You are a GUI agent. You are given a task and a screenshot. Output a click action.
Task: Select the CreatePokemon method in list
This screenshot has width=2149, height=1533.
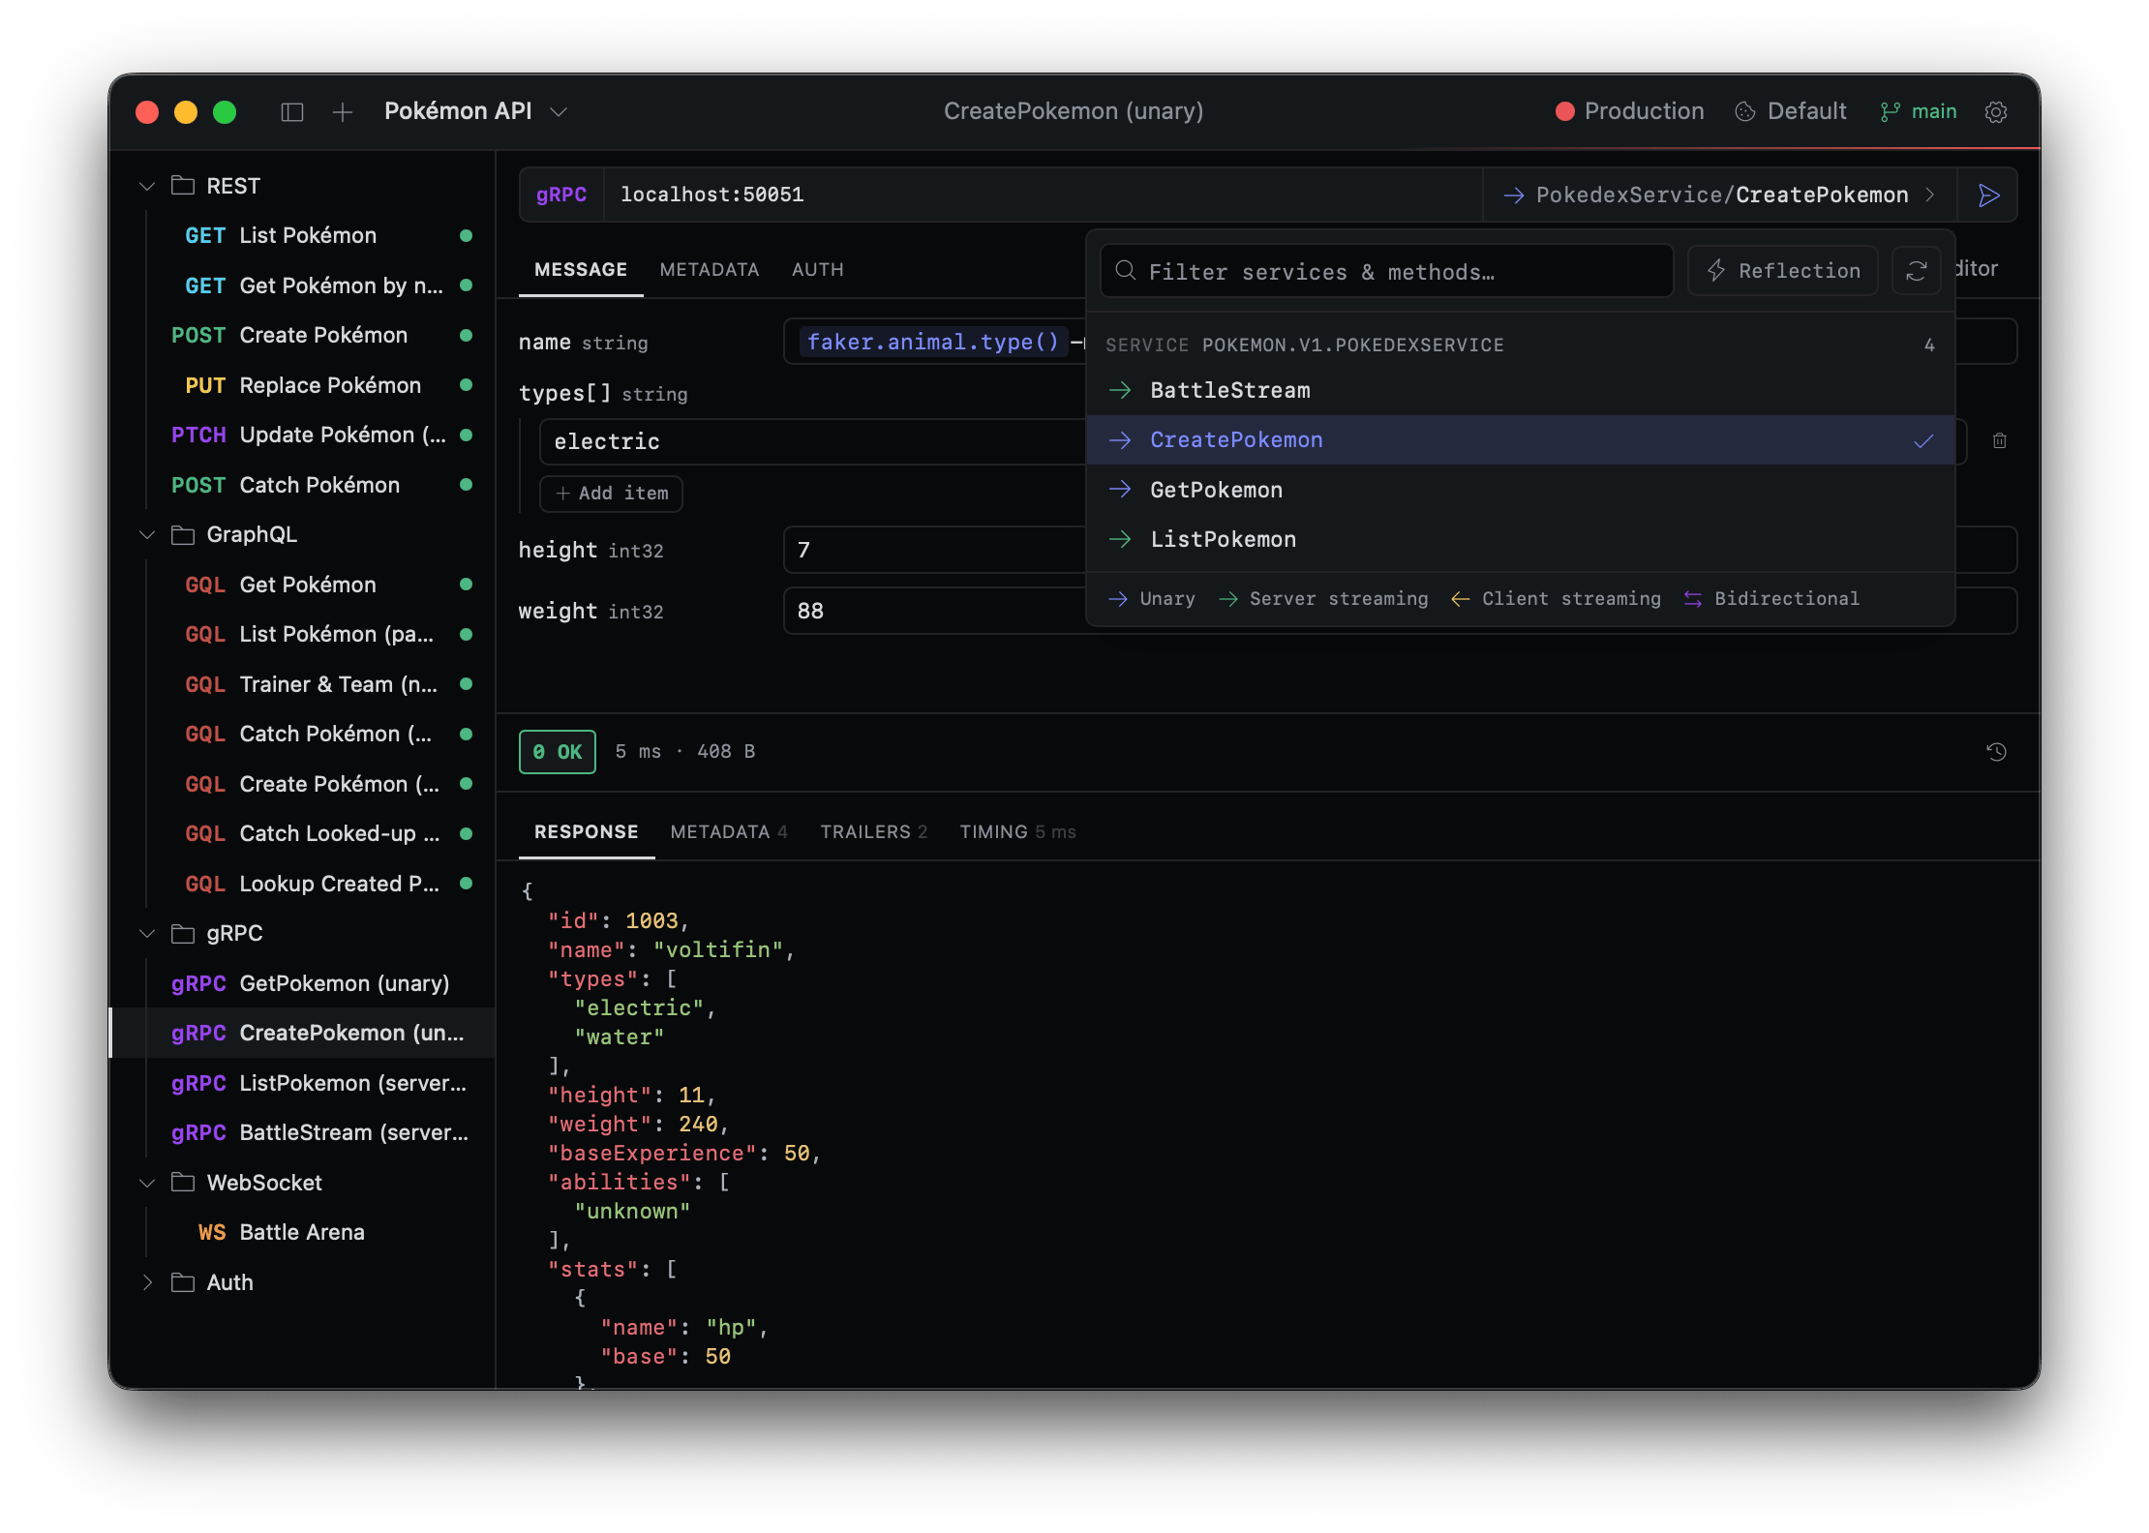point(1521,440)
